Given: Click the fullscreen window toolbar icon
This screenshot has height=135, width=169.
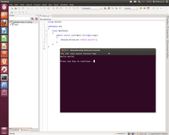Looking at the screenshot, I should [148, 8].
